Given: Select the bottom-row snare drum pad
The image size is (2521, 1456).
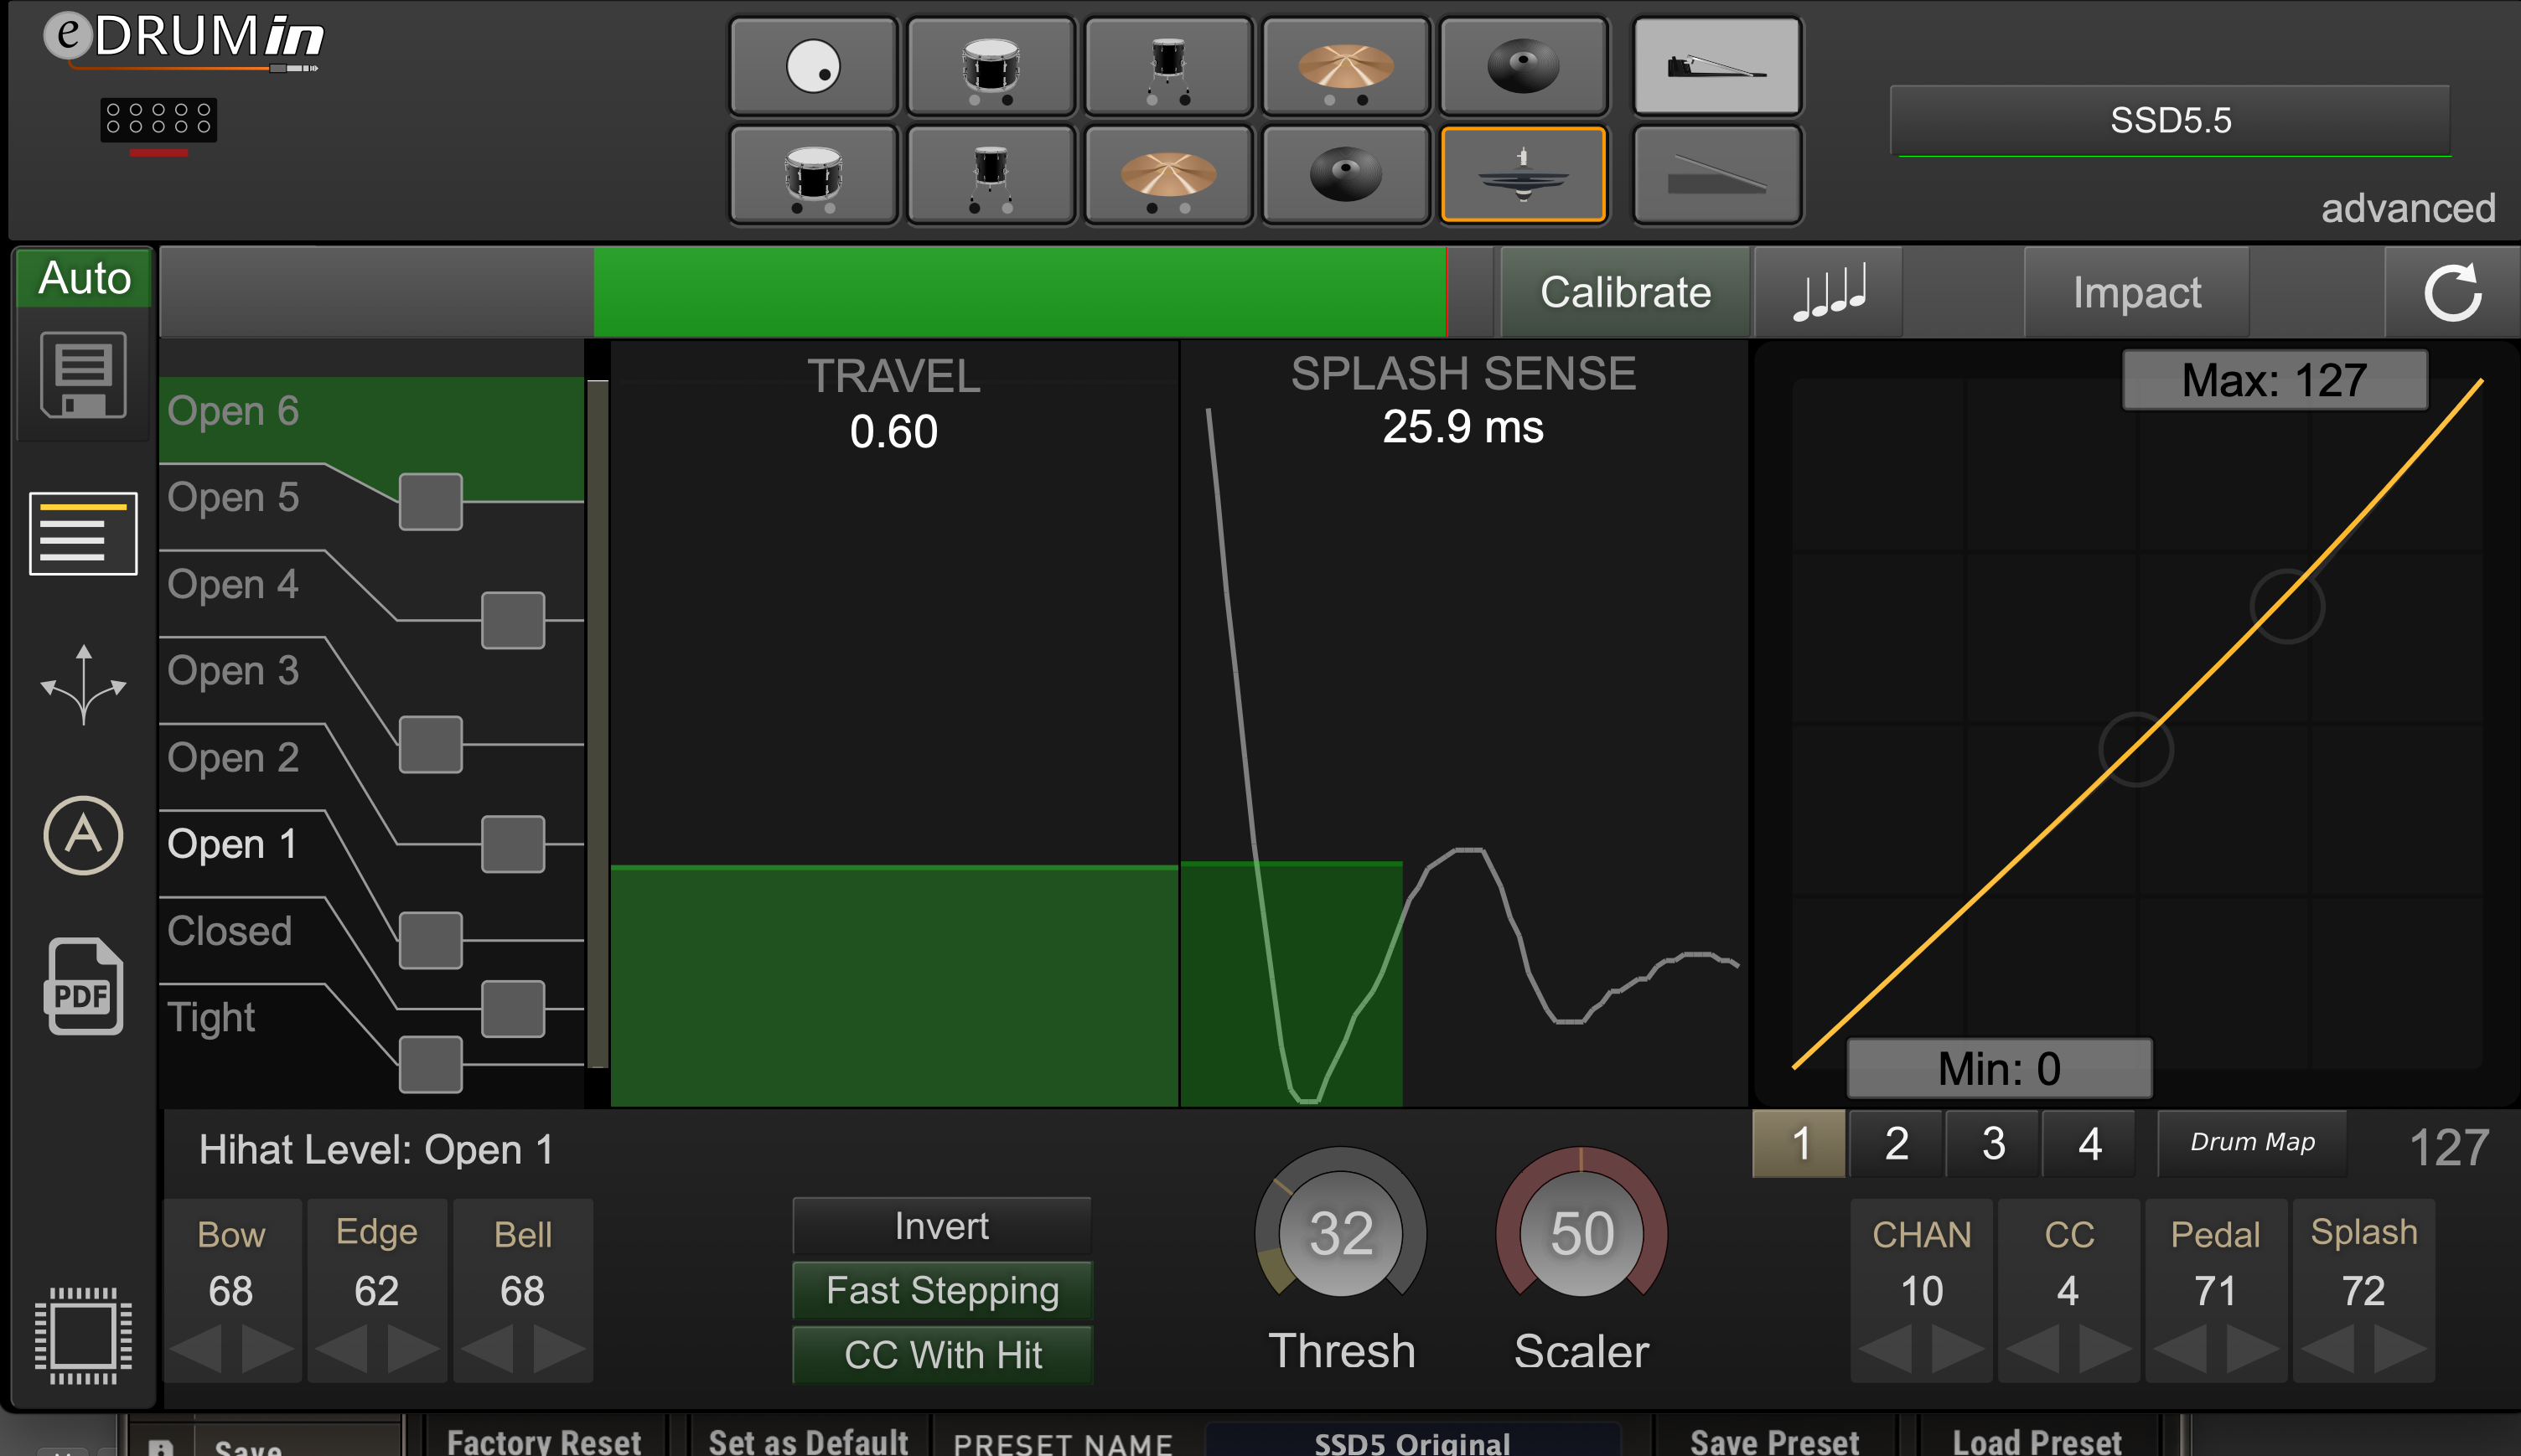Looking at the screenshot, I should pos(813,174).
